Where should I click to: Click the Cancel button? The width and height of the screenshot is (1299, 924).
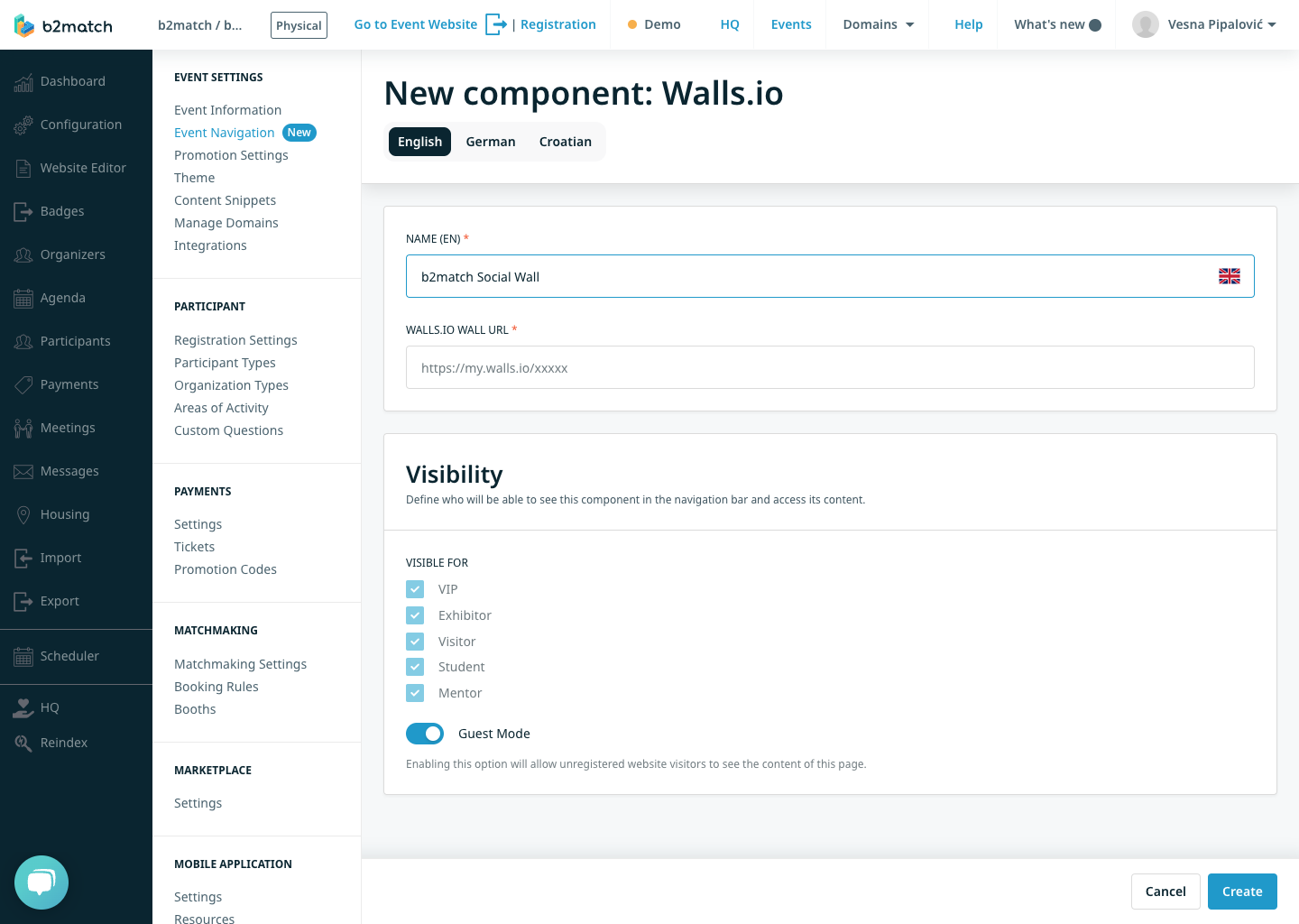1165,892
